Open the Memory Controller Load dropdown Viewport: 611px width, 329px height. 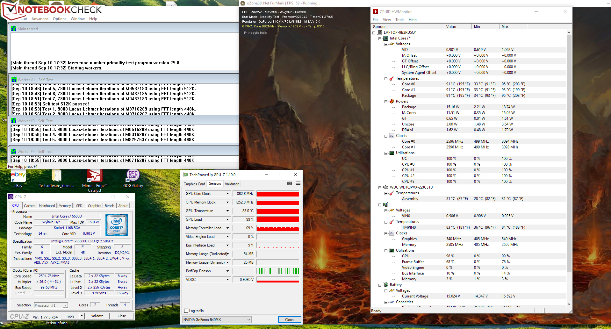pos(227,228)
